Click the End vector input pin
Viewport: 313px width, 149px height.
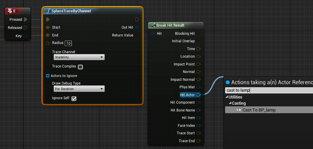point(48,35)
